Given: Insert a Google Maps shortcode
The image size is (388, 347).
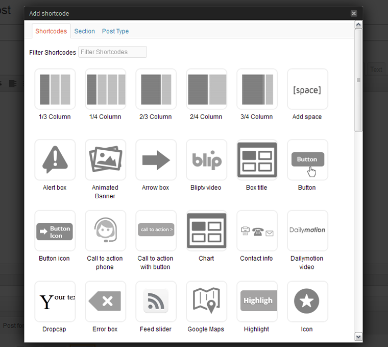Looking at the screenshot, I should tap(206, 302).
